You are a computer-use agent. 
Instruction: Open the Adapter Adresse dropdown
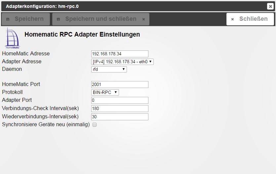pyautogui.click(x=122, y=62)
